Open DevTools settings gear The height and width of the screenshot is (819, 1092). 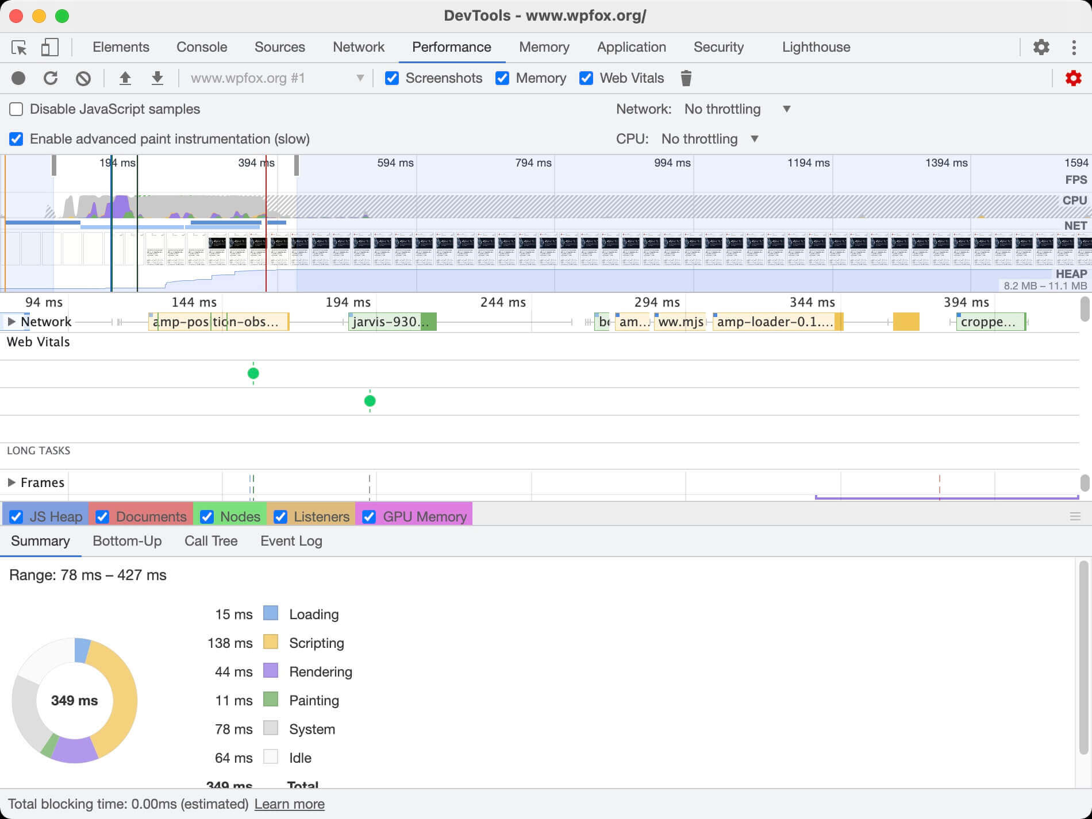pyautogui.click(x=1041, y=48)
